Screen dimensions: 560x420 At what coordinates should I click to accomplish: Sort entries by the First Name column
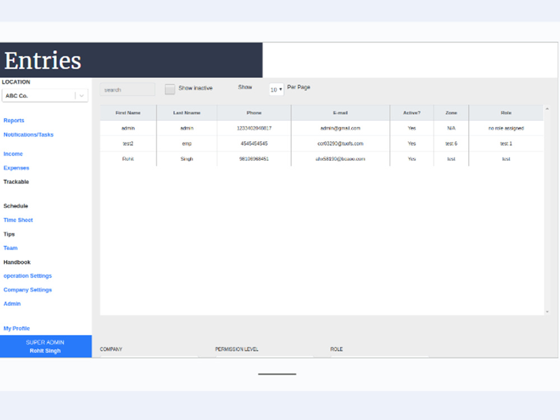coord(128,113)
